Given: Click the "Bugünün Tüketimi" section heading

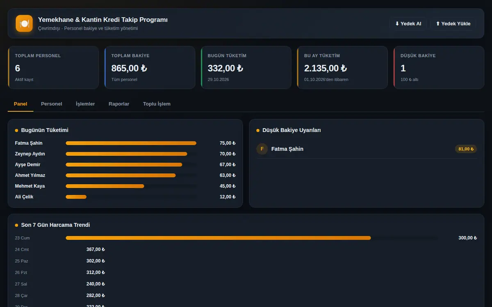Looking at the screenshot, I should pyautogui.click(x=45, y=130).
